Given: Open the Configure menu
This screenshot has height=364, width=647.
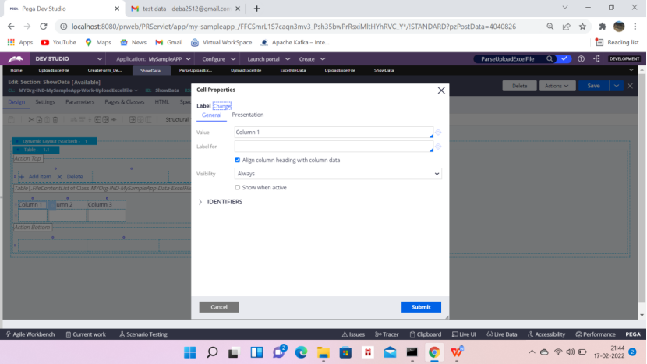Looking at the screenshot, I should click(x=218, y=59).
